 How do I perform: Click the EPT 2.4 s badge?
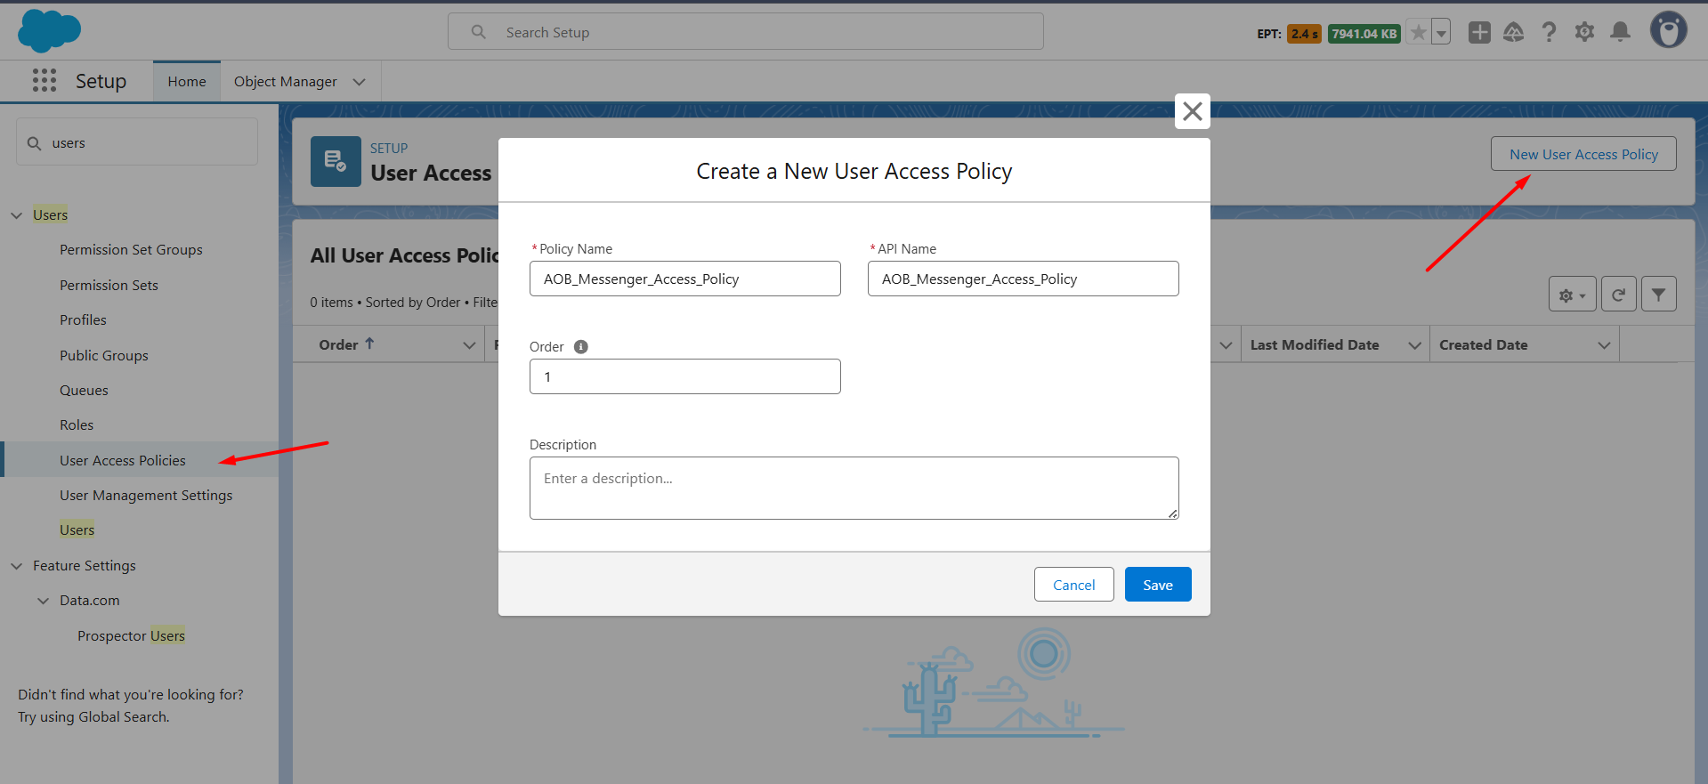pyautogui.click(x=1304, y=34)
